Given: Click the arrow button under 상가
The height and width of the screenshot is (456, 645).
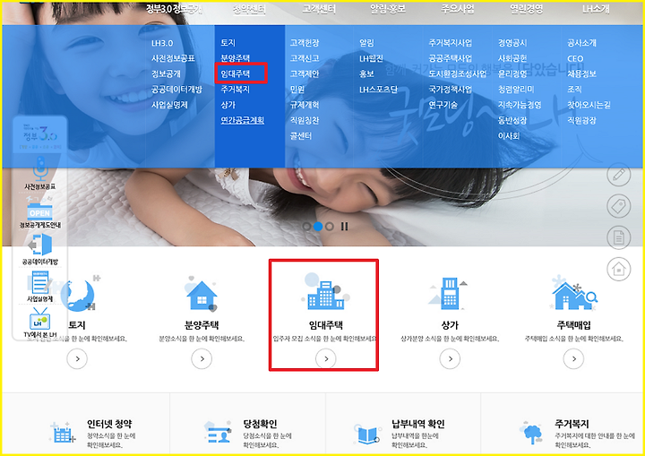Looking at the screenshot, I should click(450, 359).
